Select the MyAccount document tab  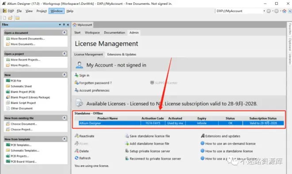click(x=82, y=25)
